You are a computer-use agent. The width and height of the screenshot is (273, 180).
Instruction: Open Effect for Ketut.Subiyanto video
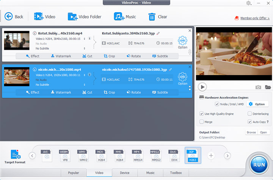[x=33, y=56]
